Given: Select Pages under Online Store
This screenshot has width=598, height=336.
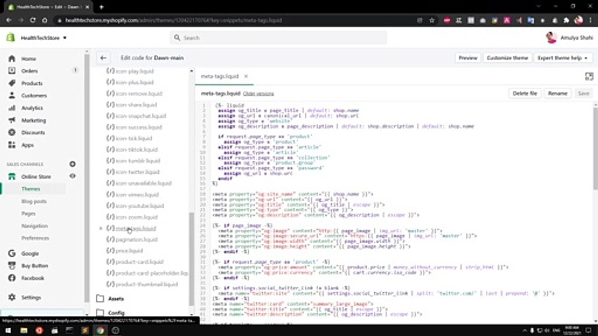Looking at the screenshot, I should (x=28, y=214).
